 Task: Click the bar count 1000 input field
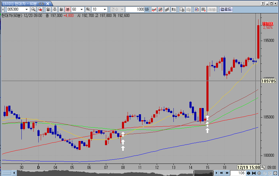coord(135,9)
